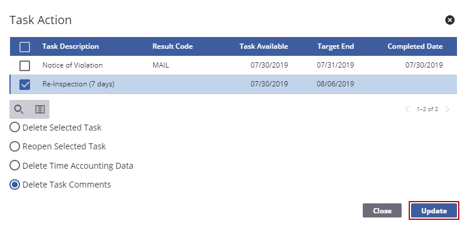Sort by Completed Date column header
This screenshot has width=467, height=231.
[x=415, y=46]
